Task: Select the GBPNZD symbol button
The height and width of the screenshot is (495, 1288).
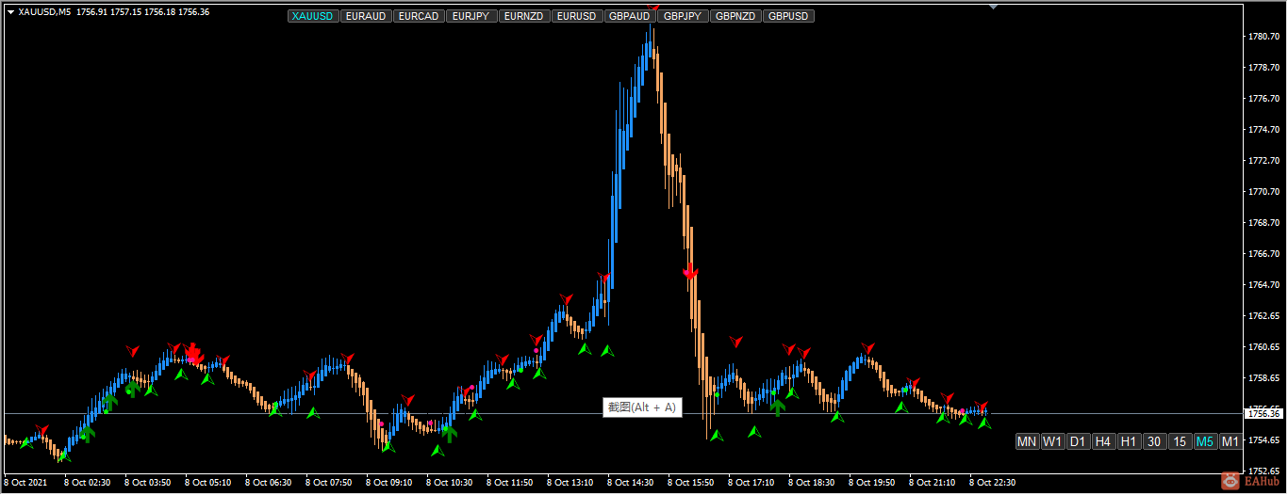Action: pyautogui.click(x=735, y=16)
